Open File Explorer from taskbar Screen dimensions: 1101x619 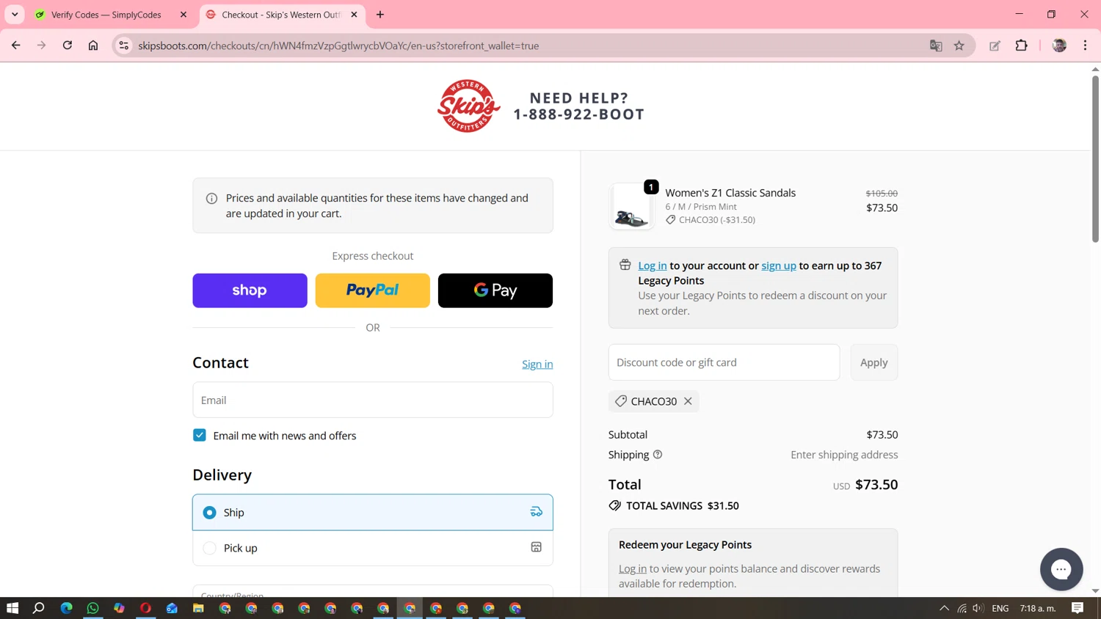tap(198, 608)
